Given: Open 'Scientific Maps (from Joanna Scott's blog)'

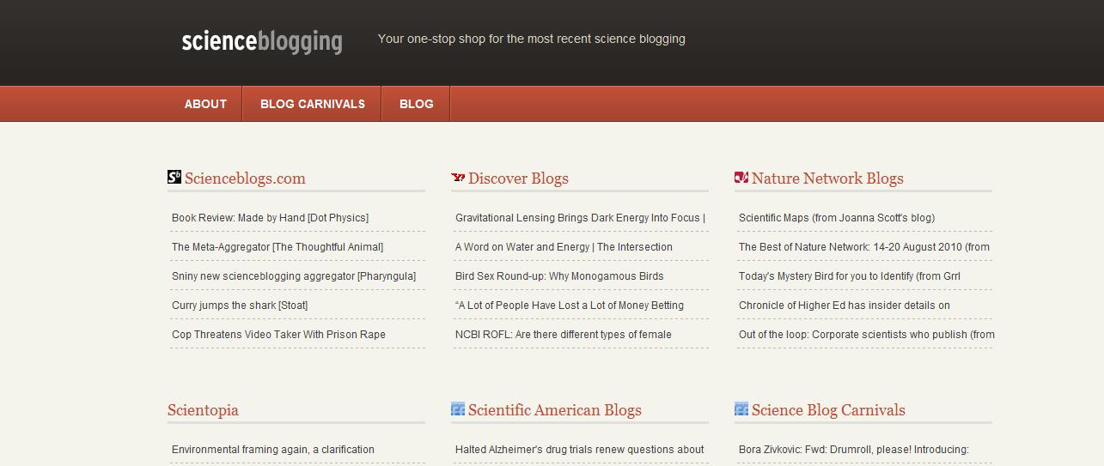Looking at the screenshot, I should [x=837, y=218].
